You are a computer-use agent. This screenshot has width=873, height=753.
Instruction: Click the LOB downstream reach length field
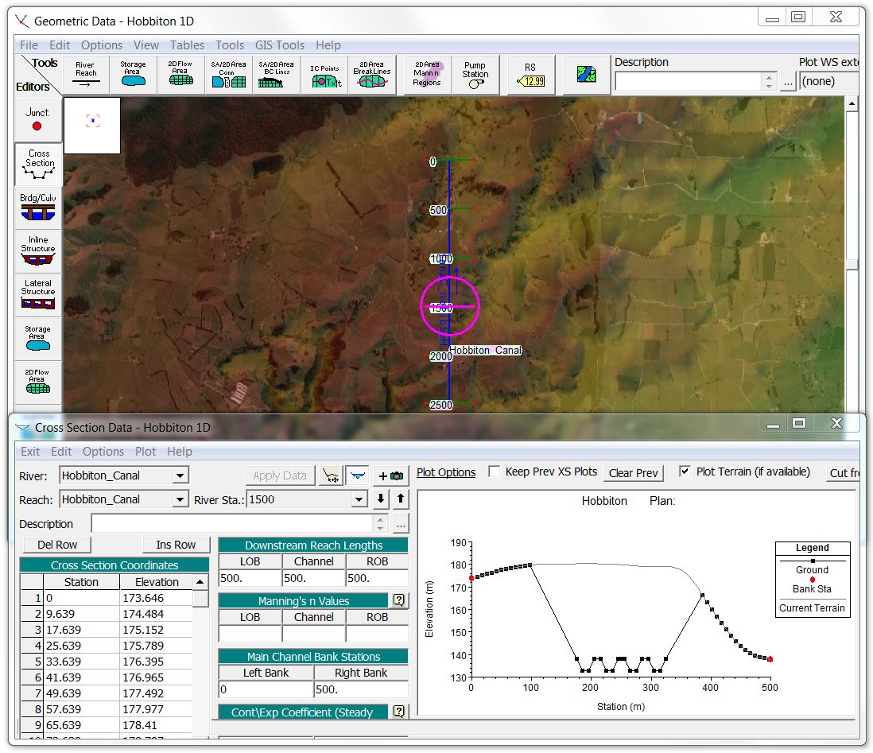click(x=250, y=578)
